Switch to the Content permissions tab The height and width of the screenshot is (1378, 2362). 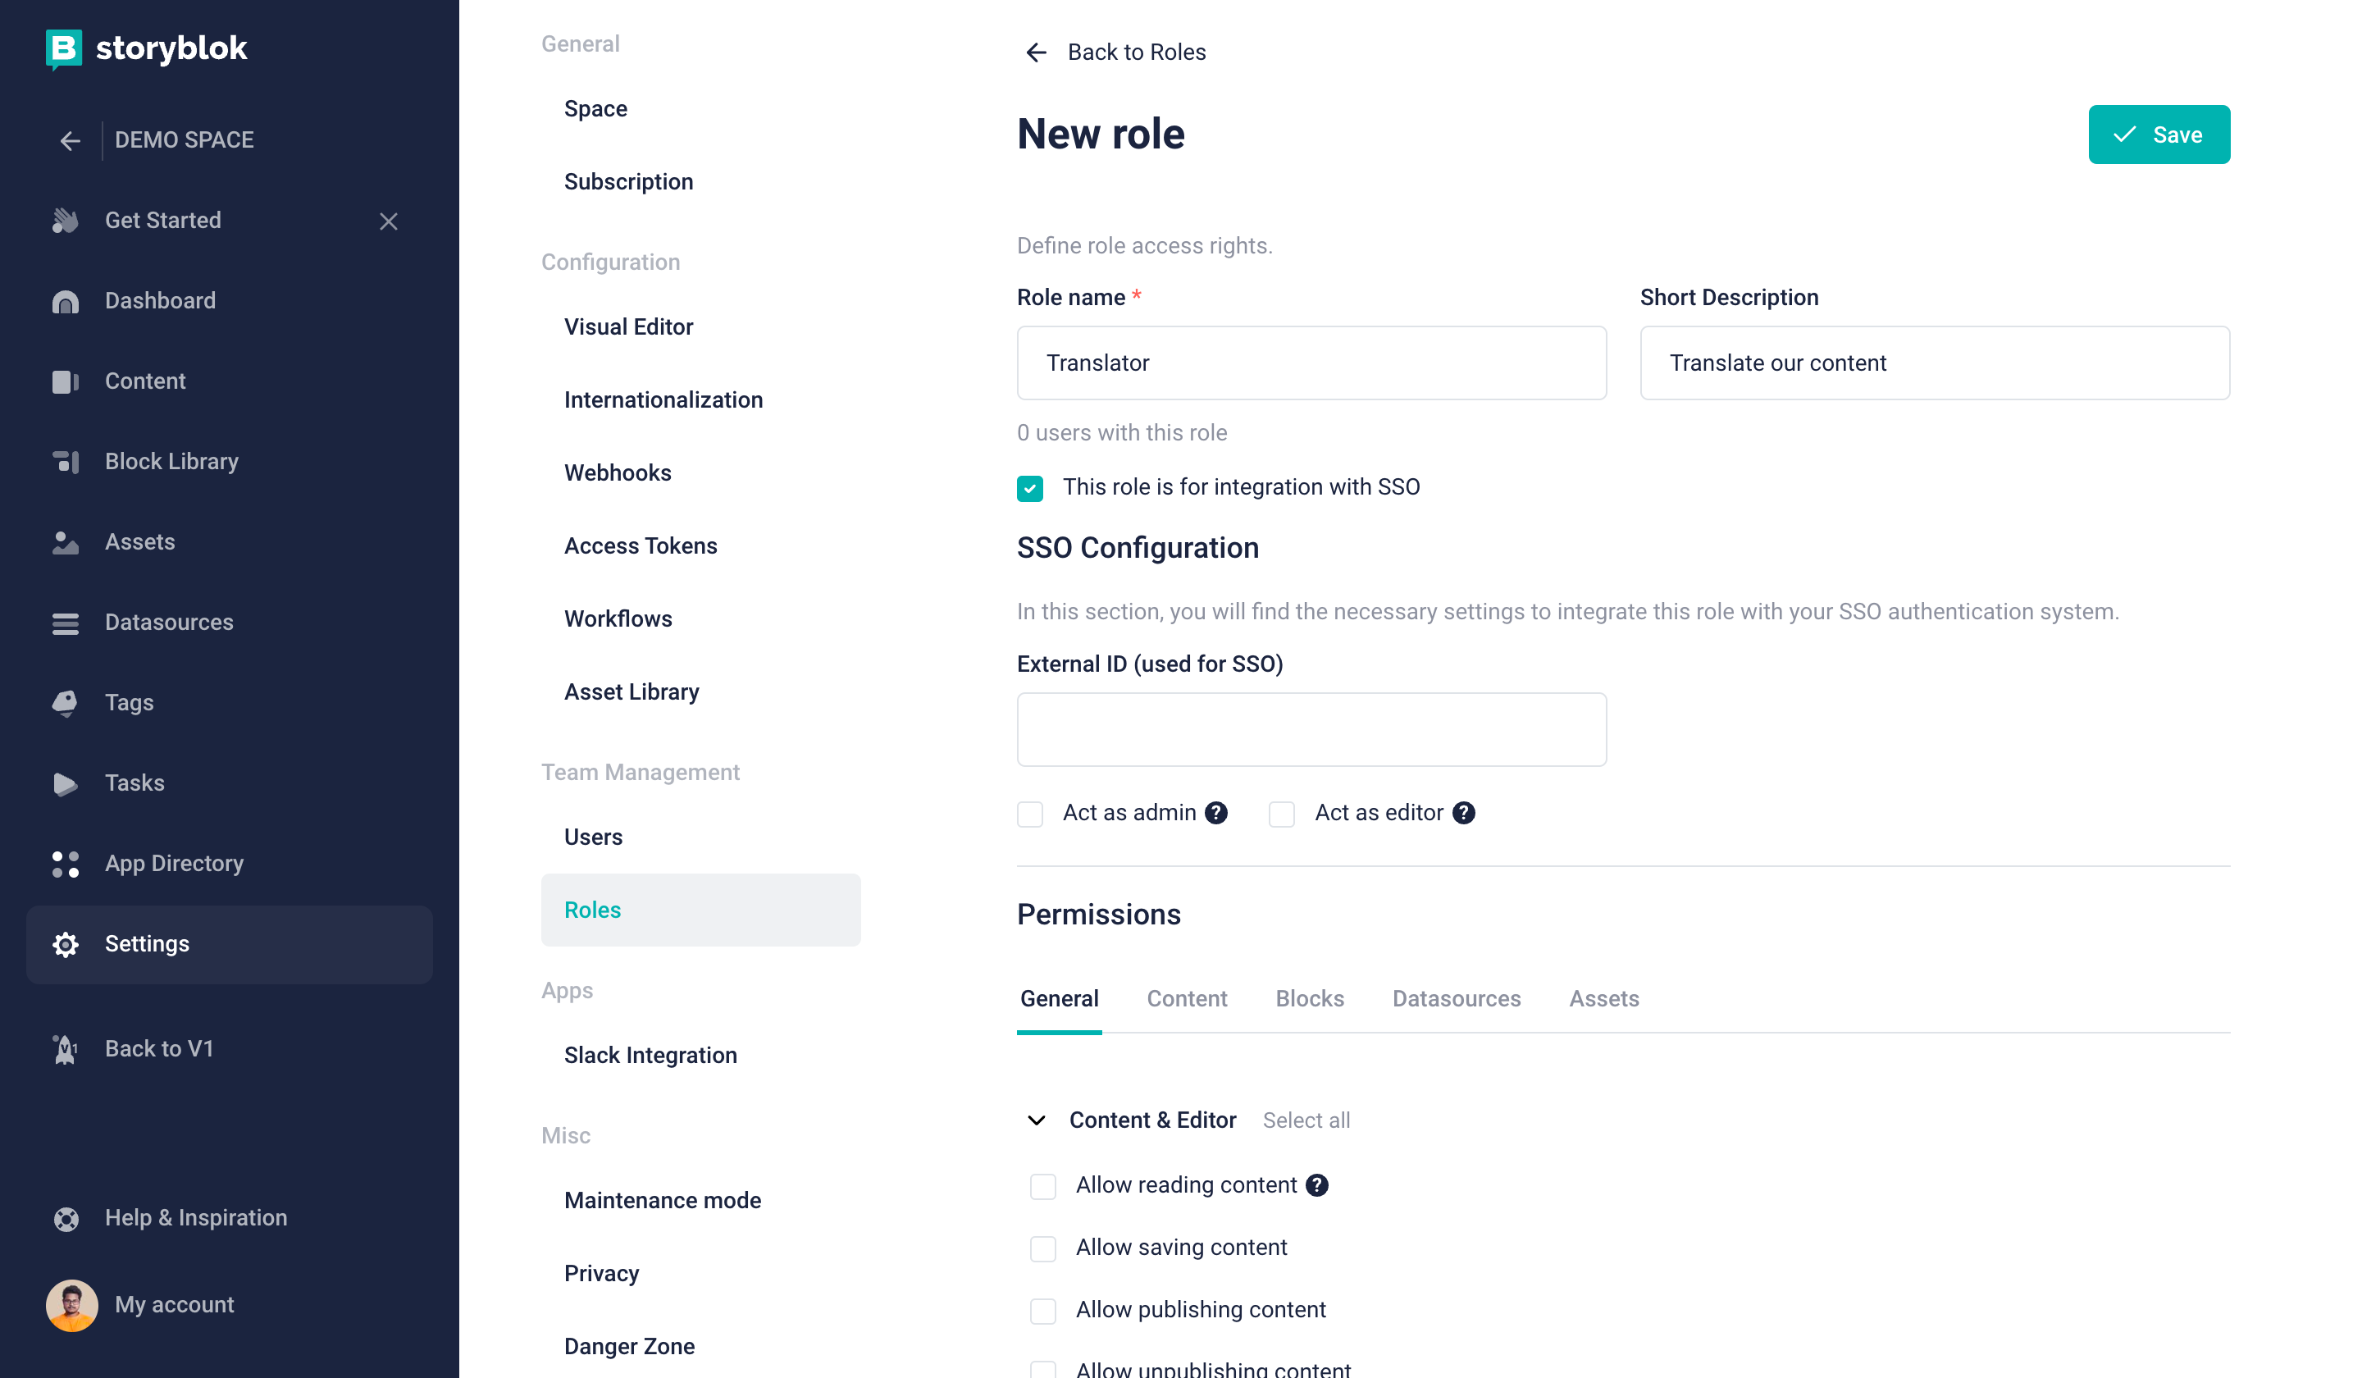click(x=1187, y=998)
